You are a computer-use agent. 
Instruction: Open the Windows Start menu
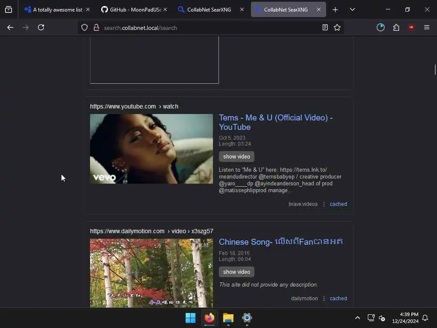tap(191, 318)
